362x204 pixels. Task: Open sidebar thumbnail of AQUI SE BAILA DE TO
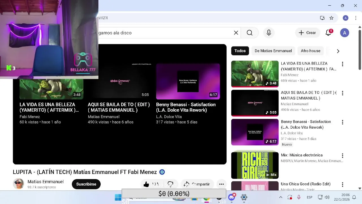255,103
